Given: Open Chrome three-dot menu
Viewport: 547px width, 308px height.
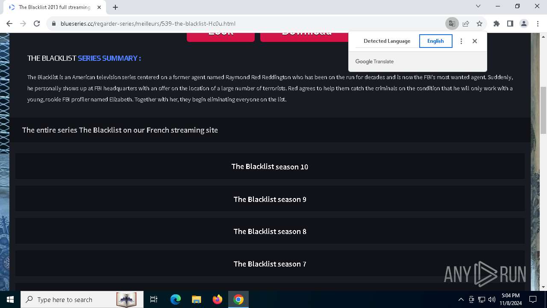Looking at the screenshot, I should [537, 24].
